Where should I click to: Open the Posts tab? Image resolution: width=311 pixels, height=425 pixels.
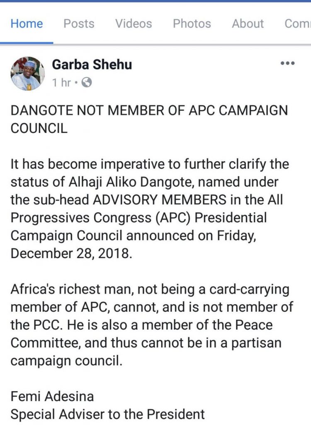(x=79, y=24)
